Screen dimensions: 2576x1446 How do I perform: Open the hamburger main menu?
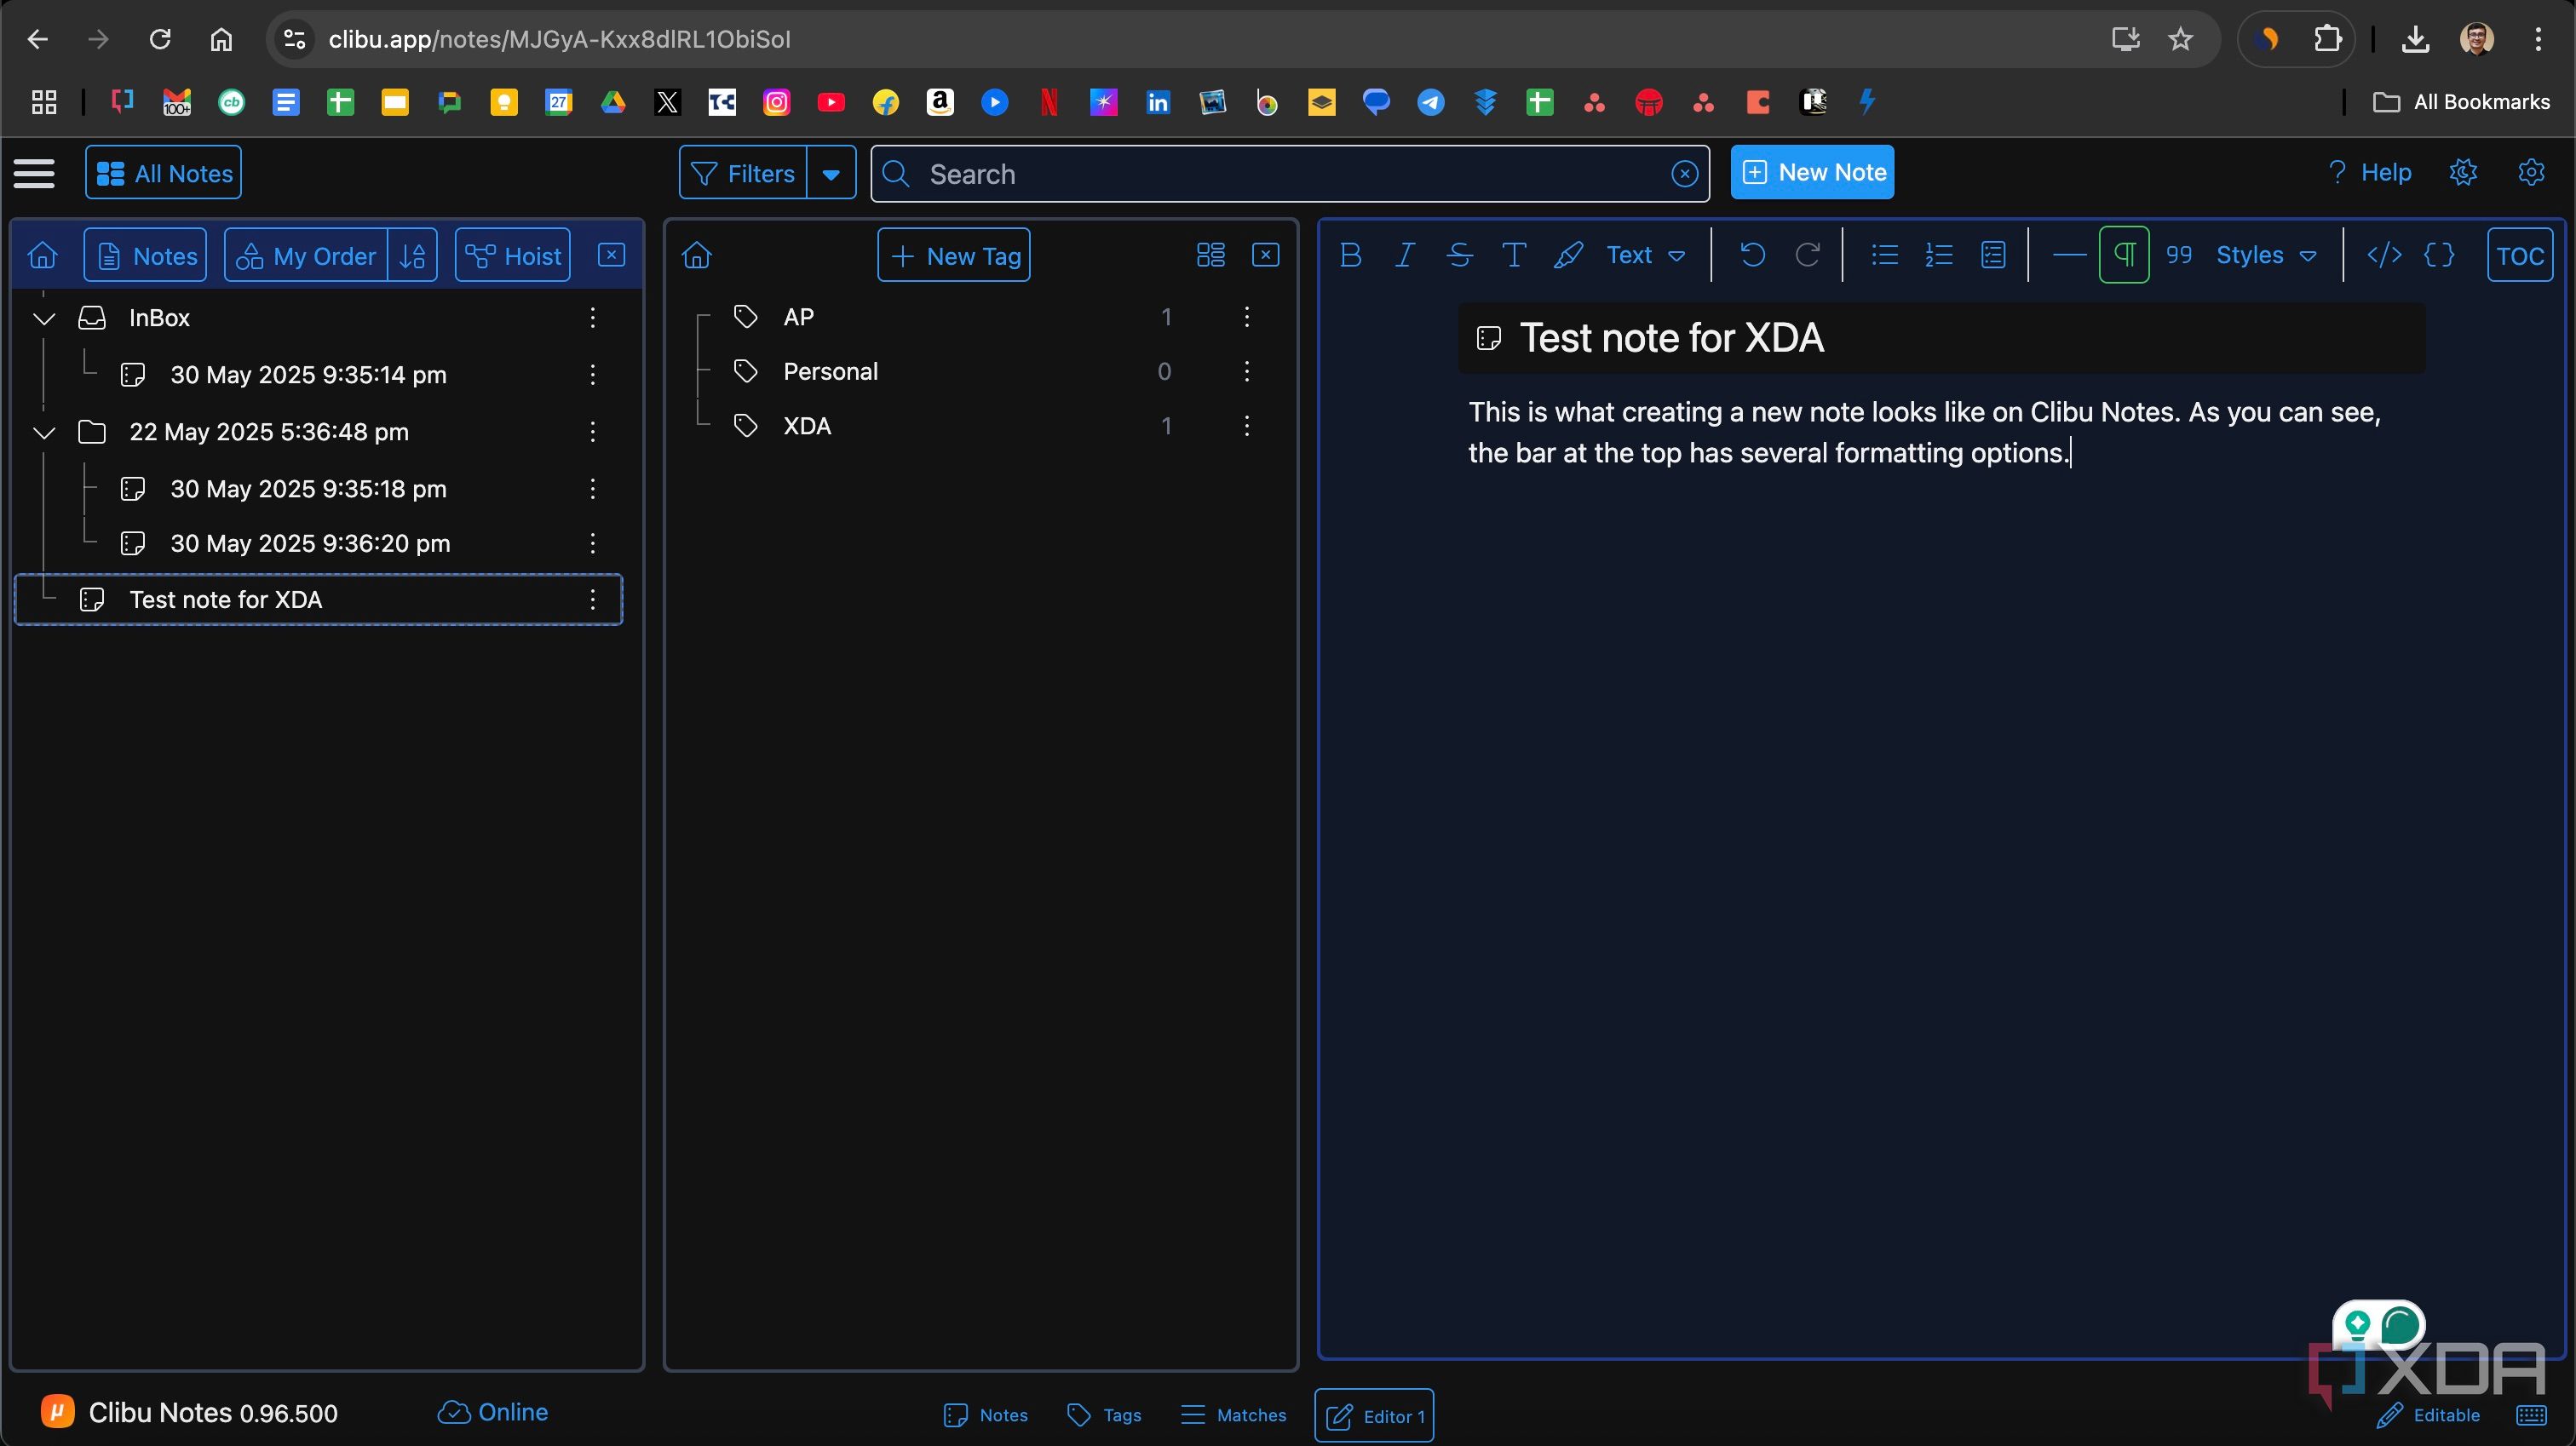coord(34,174)
